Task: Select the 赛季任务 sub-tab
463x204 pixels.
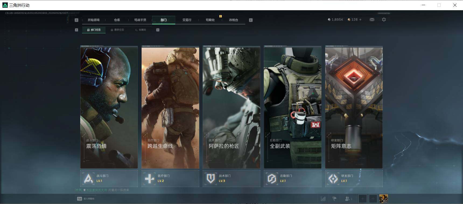Action: (117, 30)
